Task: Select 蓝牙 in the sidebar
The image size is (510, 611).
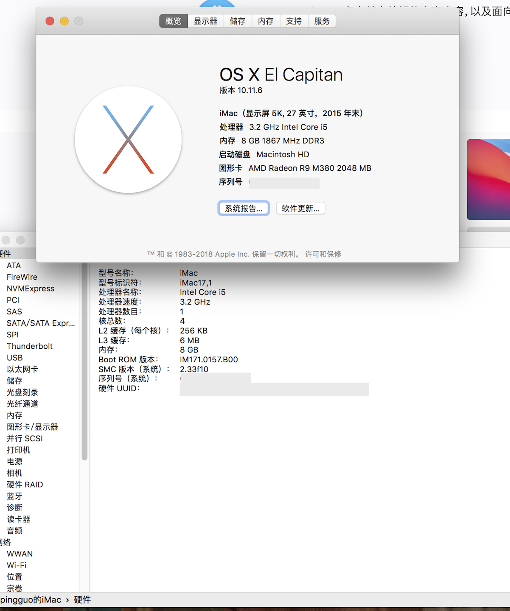Action: [x=14, y=496]
